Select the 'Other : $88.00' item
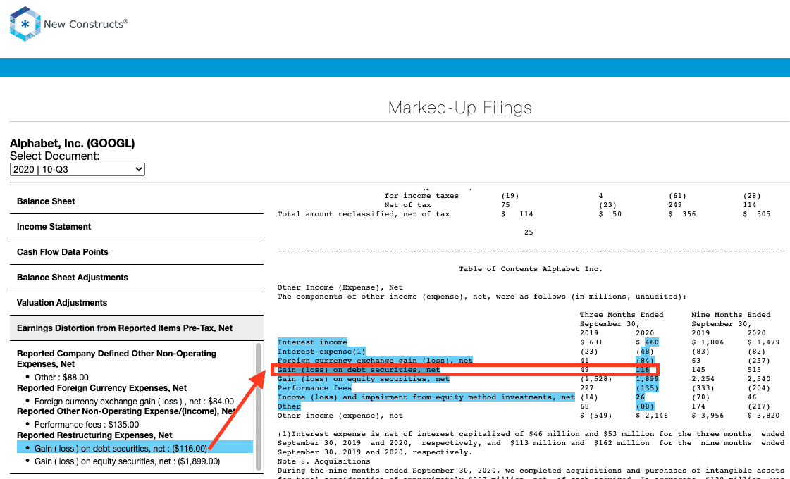Screen dimensions: 790x479 (x=61, y=378)
